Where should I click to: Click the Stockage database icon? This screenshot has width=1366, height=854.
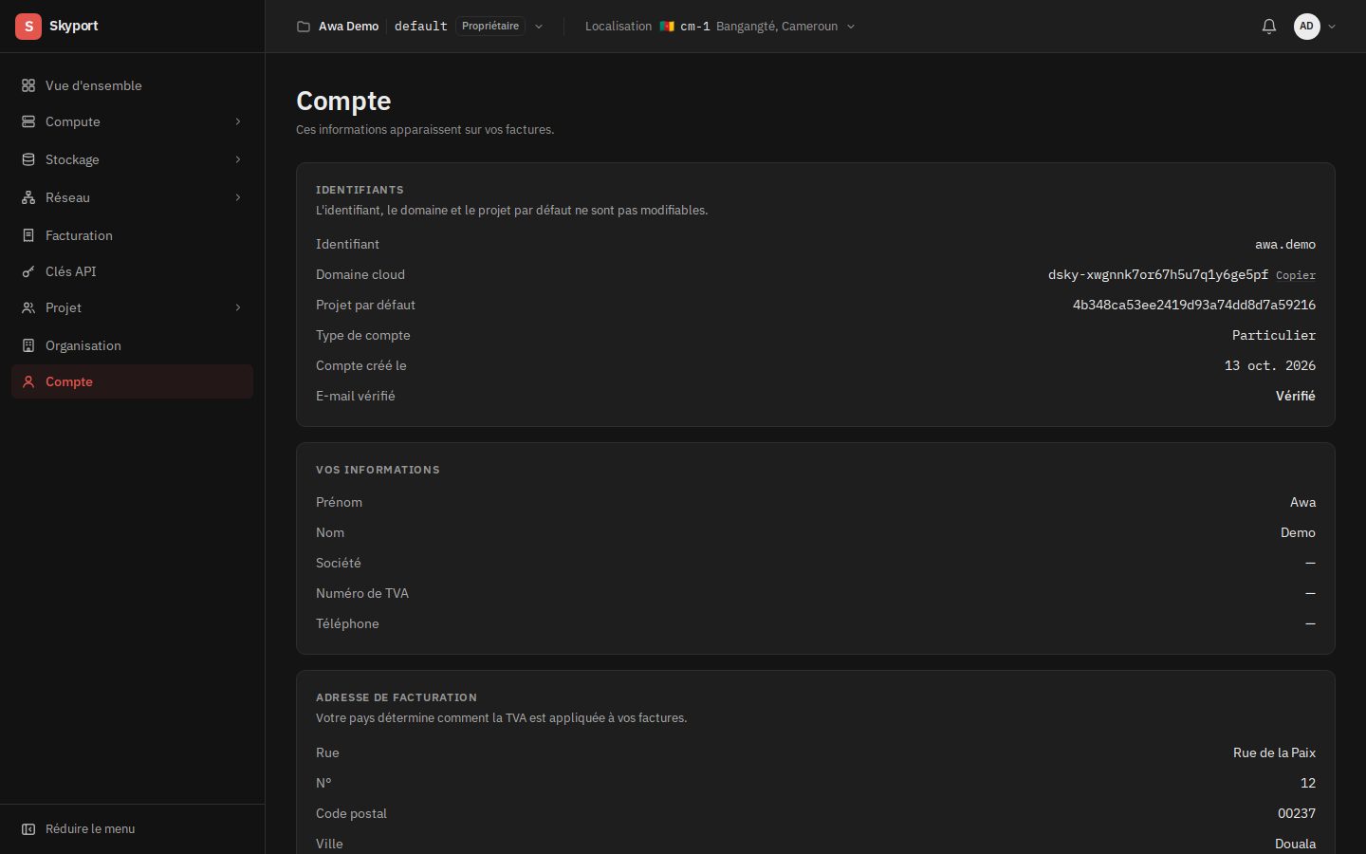[28, 159]
